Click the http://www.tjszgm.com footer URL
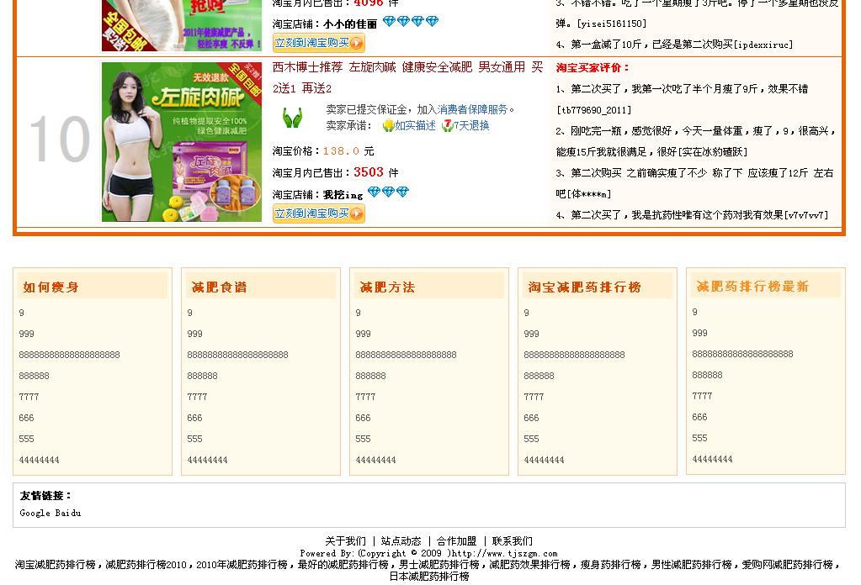Screen dimensions: 861x585 tap(504, 554)
